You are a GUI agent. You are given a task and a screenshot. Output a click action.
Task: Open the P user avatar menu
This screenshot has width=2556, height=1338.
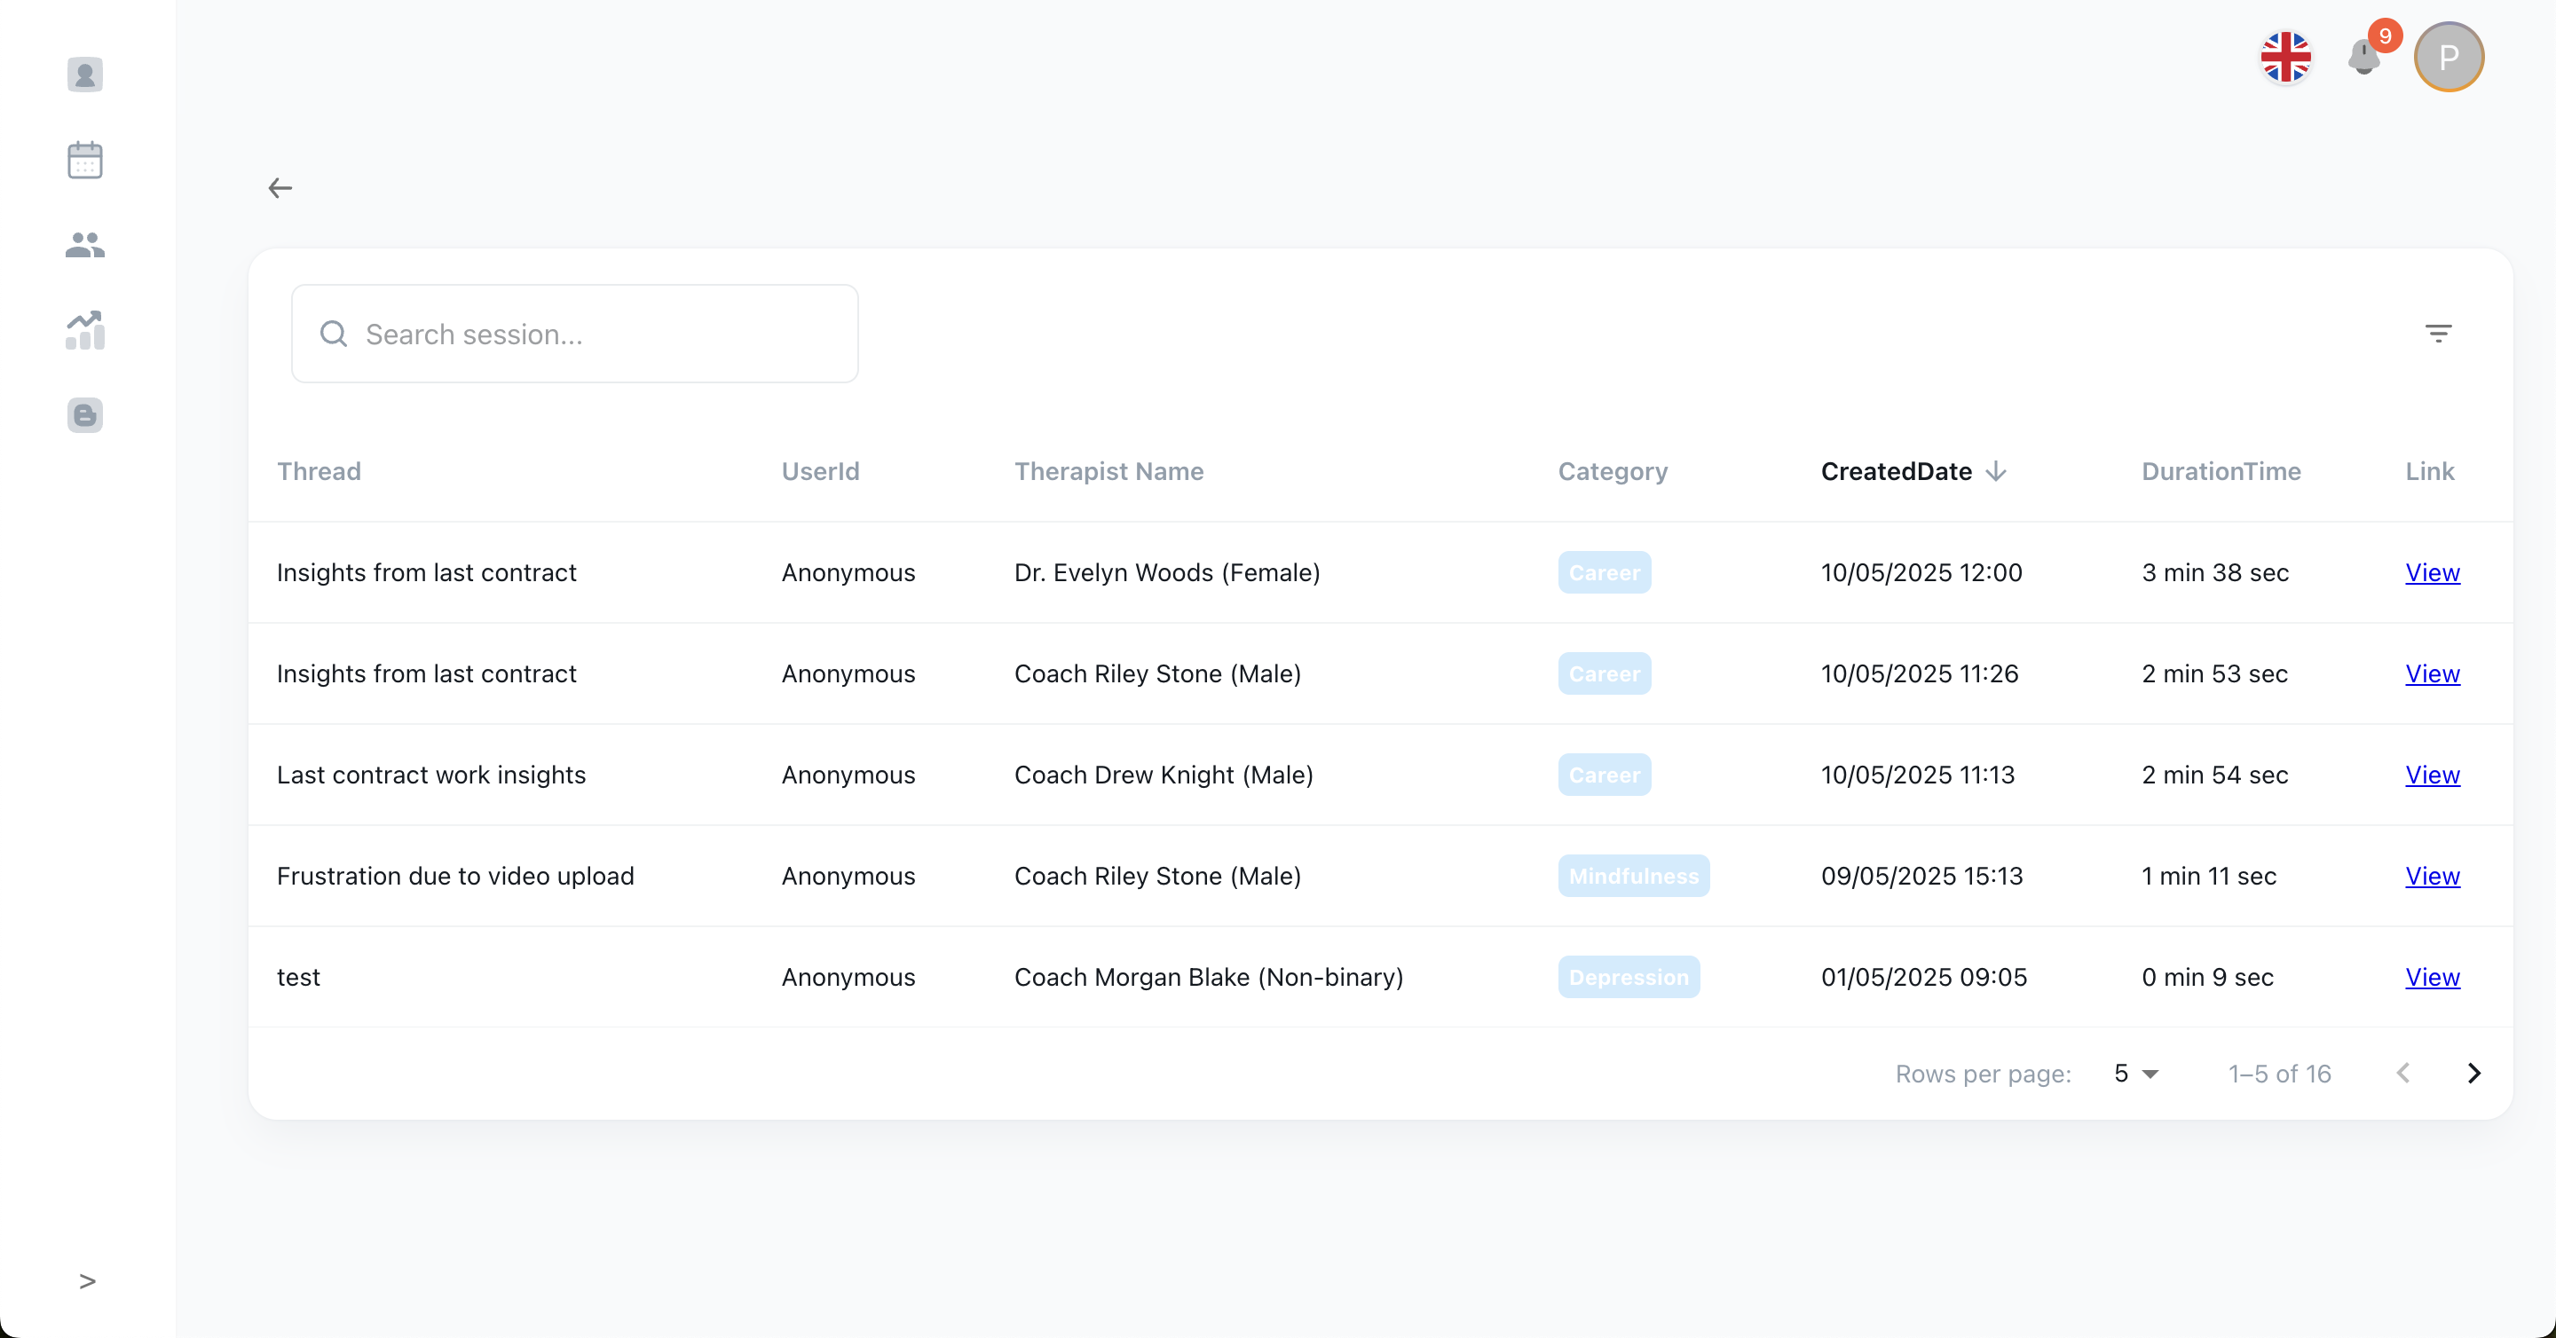point(2448,58)
